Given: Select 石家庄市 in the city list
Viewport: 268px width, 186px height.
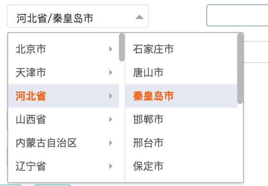Looking at the screenshot, I should coord(154,49).
